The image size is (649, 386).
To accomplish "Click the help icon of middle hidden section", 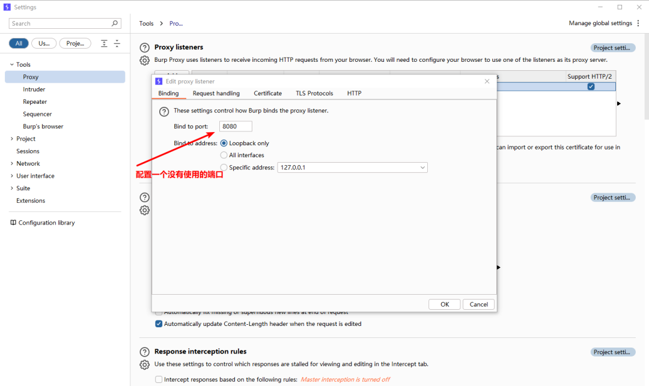I will pyautogui.click(x=144, y=197).
